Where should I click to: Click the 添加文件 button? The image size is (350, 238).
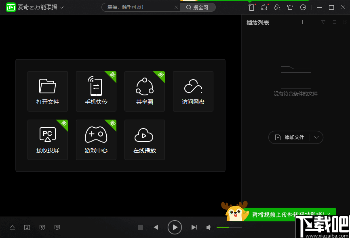coord(289,137)
